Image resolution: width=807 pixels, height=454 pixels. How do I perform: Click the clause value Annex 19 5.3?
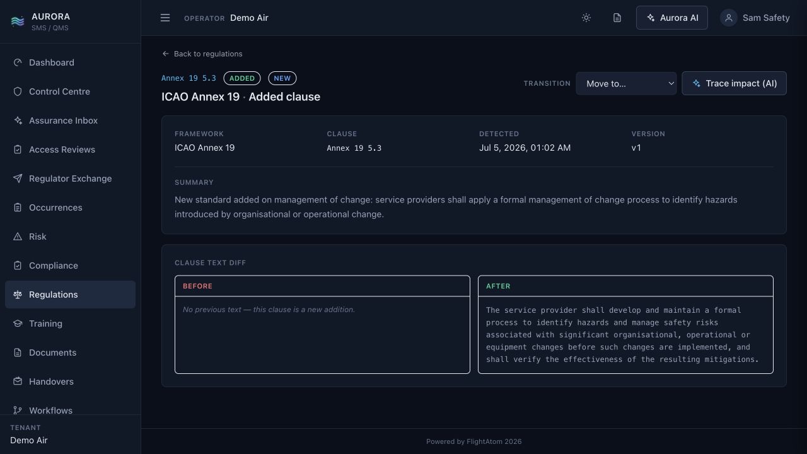pyautogui.click(x=354, y=148)
